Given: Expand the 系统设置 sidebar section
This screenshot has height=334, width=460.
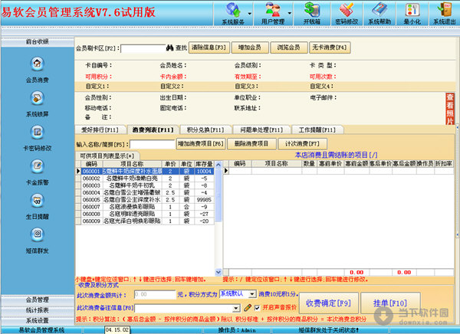Looking at the screenshot, I should click(38, 320).
